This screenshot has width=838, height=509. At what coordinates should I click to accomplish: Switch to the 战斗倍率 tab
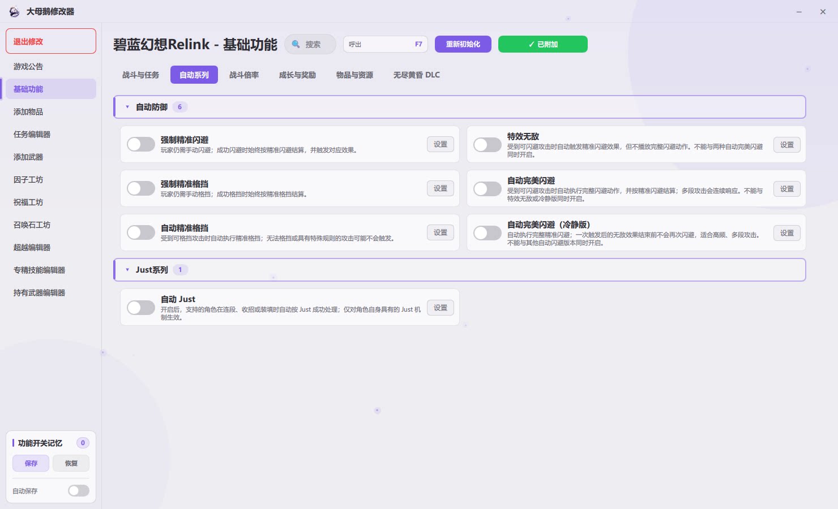[244, 75]
